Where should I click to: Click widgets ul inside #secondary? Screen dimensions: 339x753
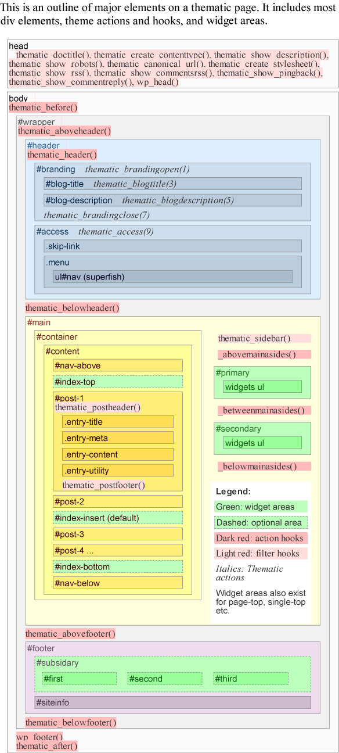click(x=262, y=443)
